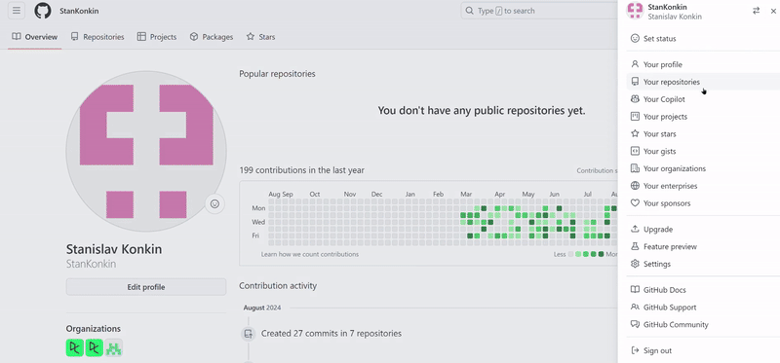This screenshot has width=780, height=363.
Task: Click the Your enterprises globe icon
Action: point(635,186)
